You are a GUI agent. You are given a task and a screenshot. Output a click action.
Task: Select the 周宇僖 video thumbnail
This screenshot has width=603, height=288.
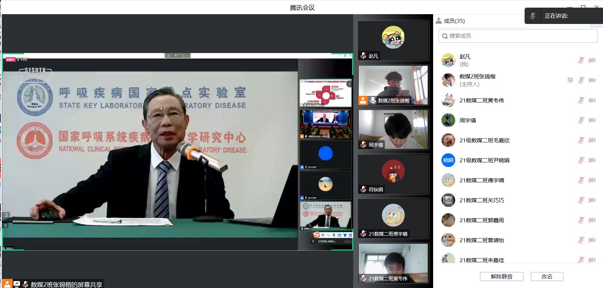(393, 129)
